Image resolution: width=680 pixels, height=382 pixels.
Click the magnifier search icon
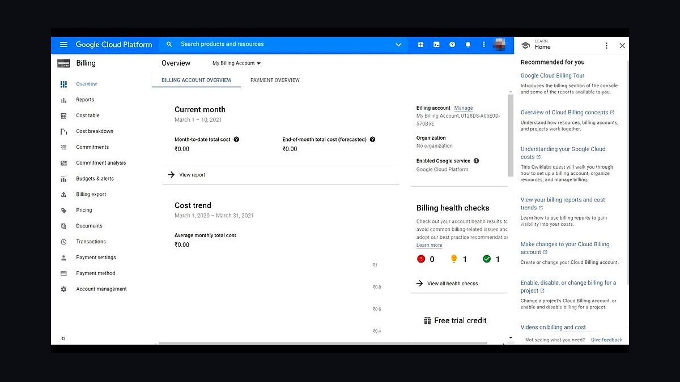click(x=169, y=44)
